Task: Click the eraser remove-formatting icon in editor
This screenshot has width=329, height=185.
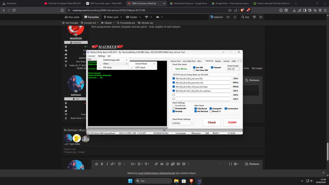Action: 96,164
